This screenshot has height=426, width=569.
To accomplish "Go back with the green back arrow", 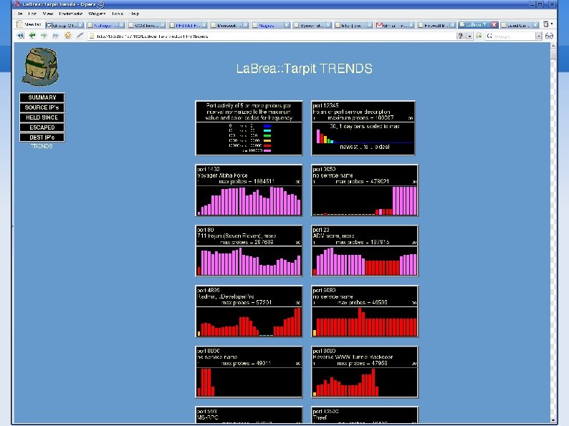I will 32,36.
